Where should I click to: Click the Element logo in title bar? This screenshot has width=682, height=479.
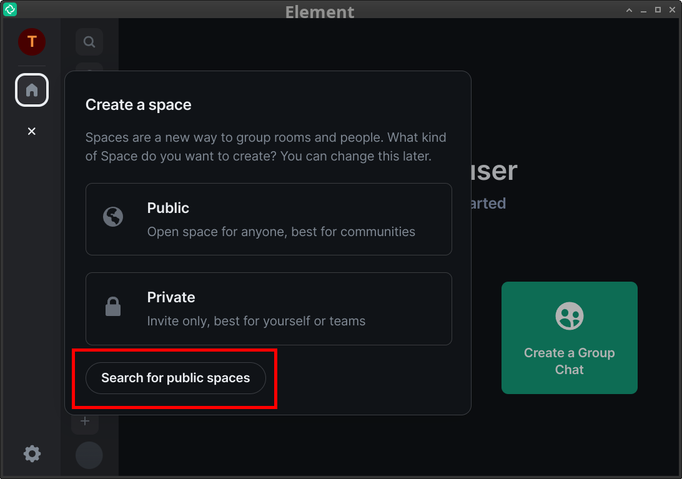[10, 9]
